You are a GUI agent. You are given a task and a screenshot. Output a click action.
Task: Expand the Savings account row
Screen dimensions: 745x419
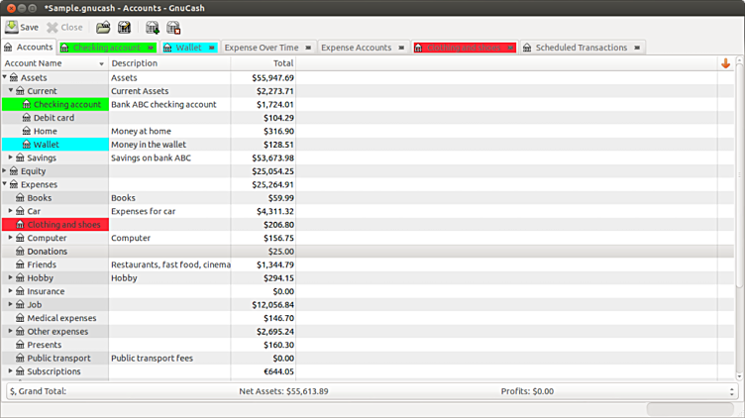pyautogui.click(x=11, y=157)
